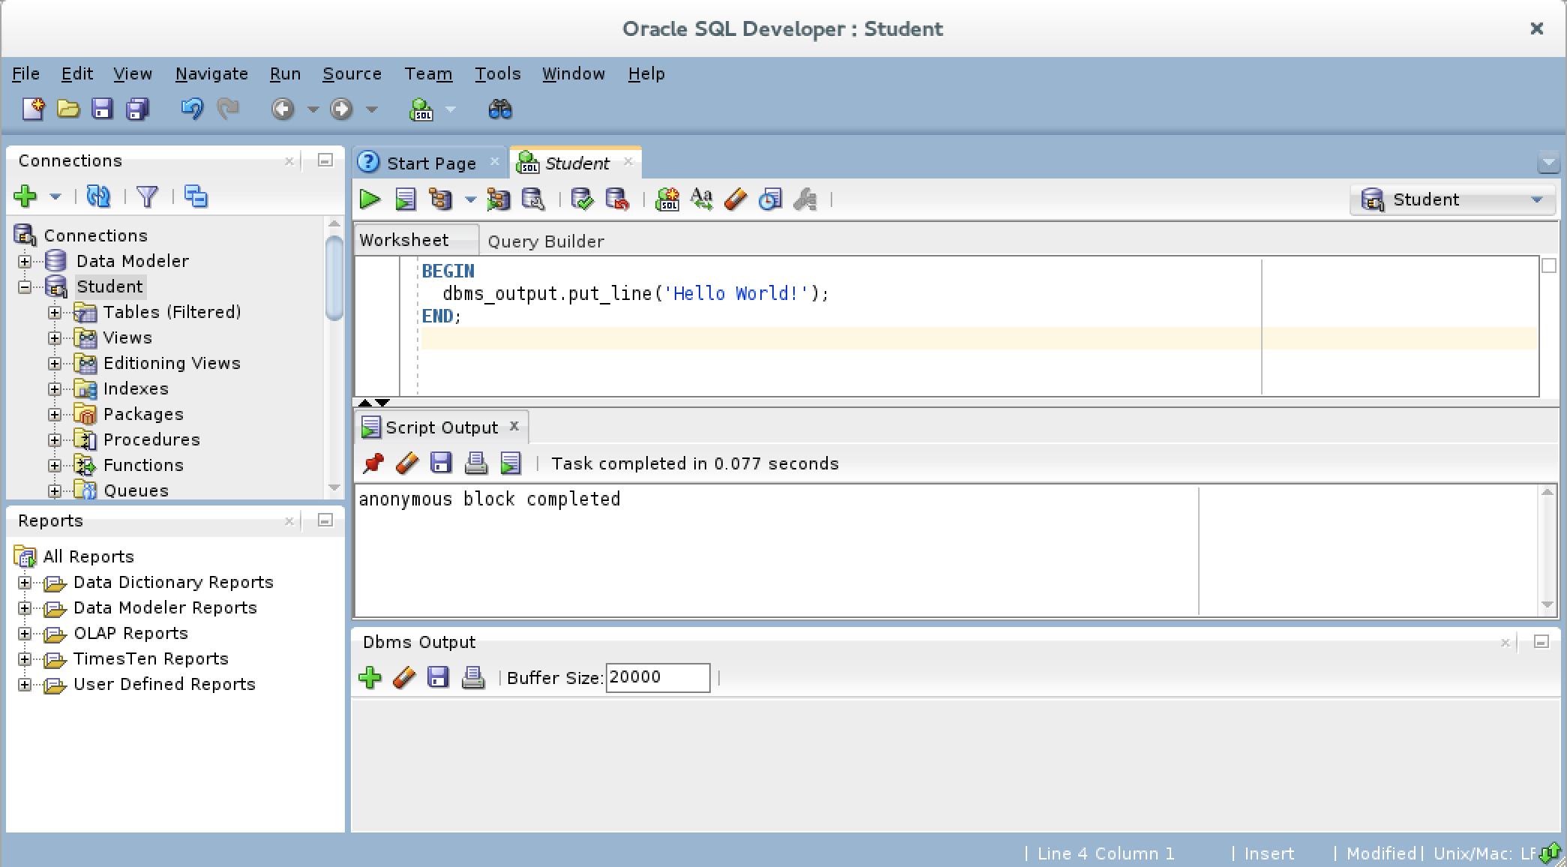Click the SQL Worksheet execution icon
The width and height of the screenshot is (1567, 867).
tap(370, 199)
